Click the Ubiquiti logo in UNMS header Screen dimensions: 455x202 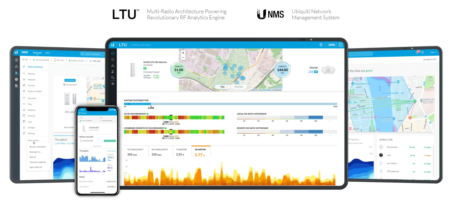click(x=16, y=52)
